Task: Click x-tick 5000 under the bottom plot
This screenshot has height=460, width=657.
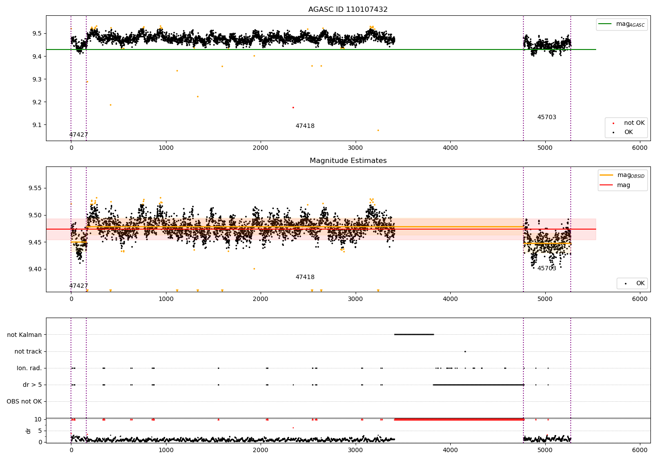Action: pyautogui.click(x=545, y=450)
